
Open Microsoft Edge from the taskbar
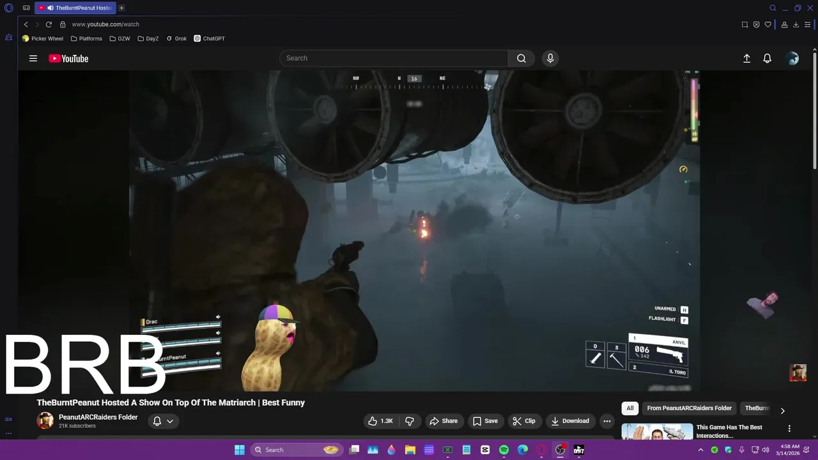coord(523,450)
